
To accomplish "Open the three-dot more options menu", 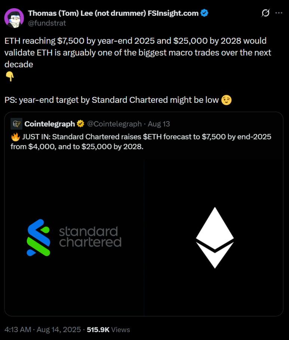I will tap(279, 13).
